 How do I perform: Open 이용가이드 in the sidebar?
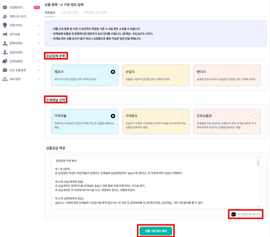[16, 25]
